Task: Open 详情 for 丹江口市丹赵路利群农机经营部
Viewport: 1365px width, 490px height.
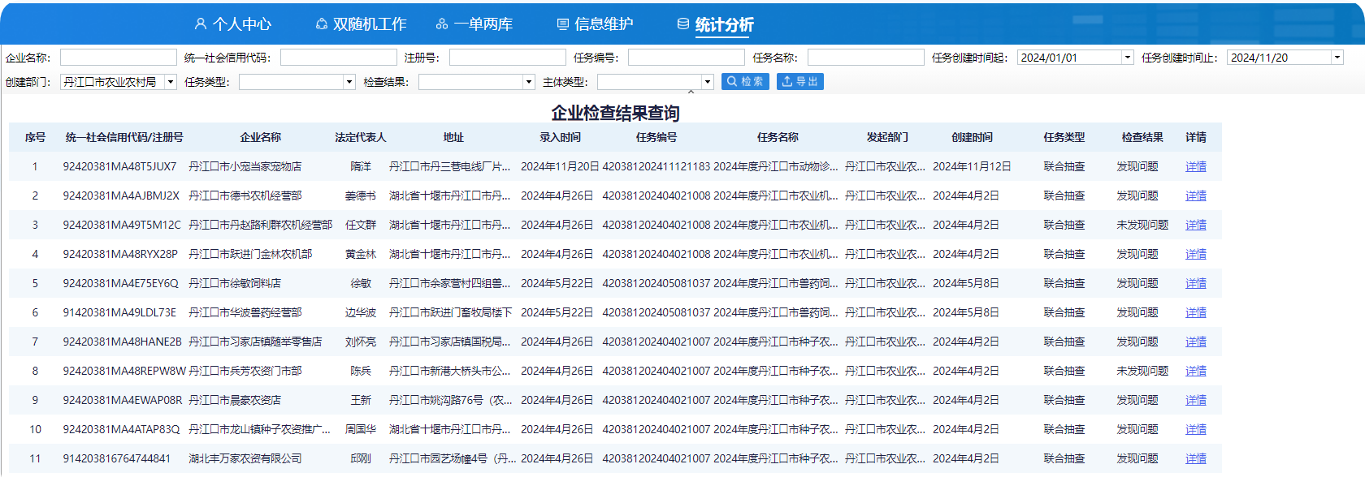Action: coord(1196,225)
